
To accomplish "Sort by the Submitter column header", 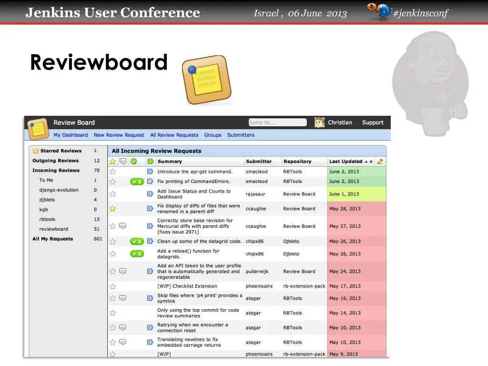I will pos(259,162).
